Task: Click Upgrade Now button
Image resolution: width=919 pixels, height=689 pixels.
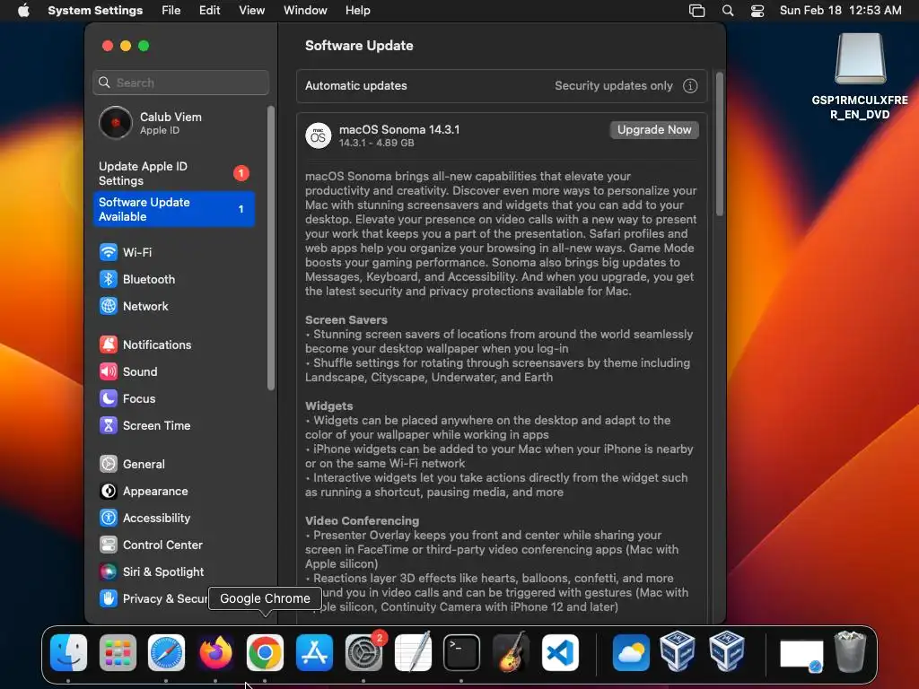Action: pyautogui.click(x=654, y=130)
